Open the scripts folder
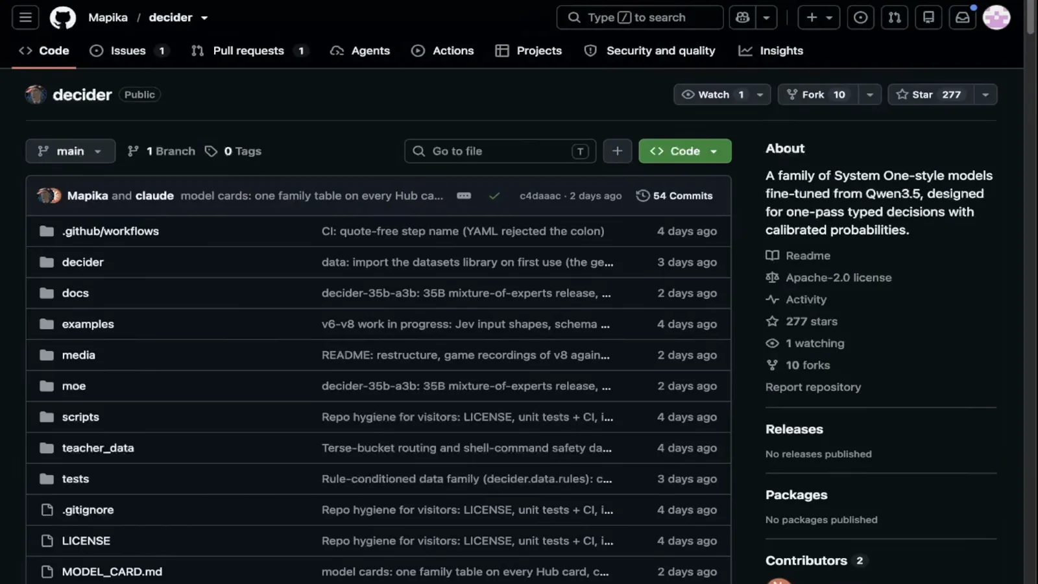The image size is (1038, 584). 80,417
